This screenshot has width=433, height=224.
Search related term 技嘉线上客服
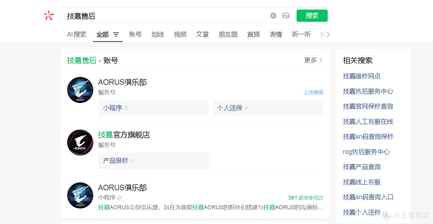point(362,182)
